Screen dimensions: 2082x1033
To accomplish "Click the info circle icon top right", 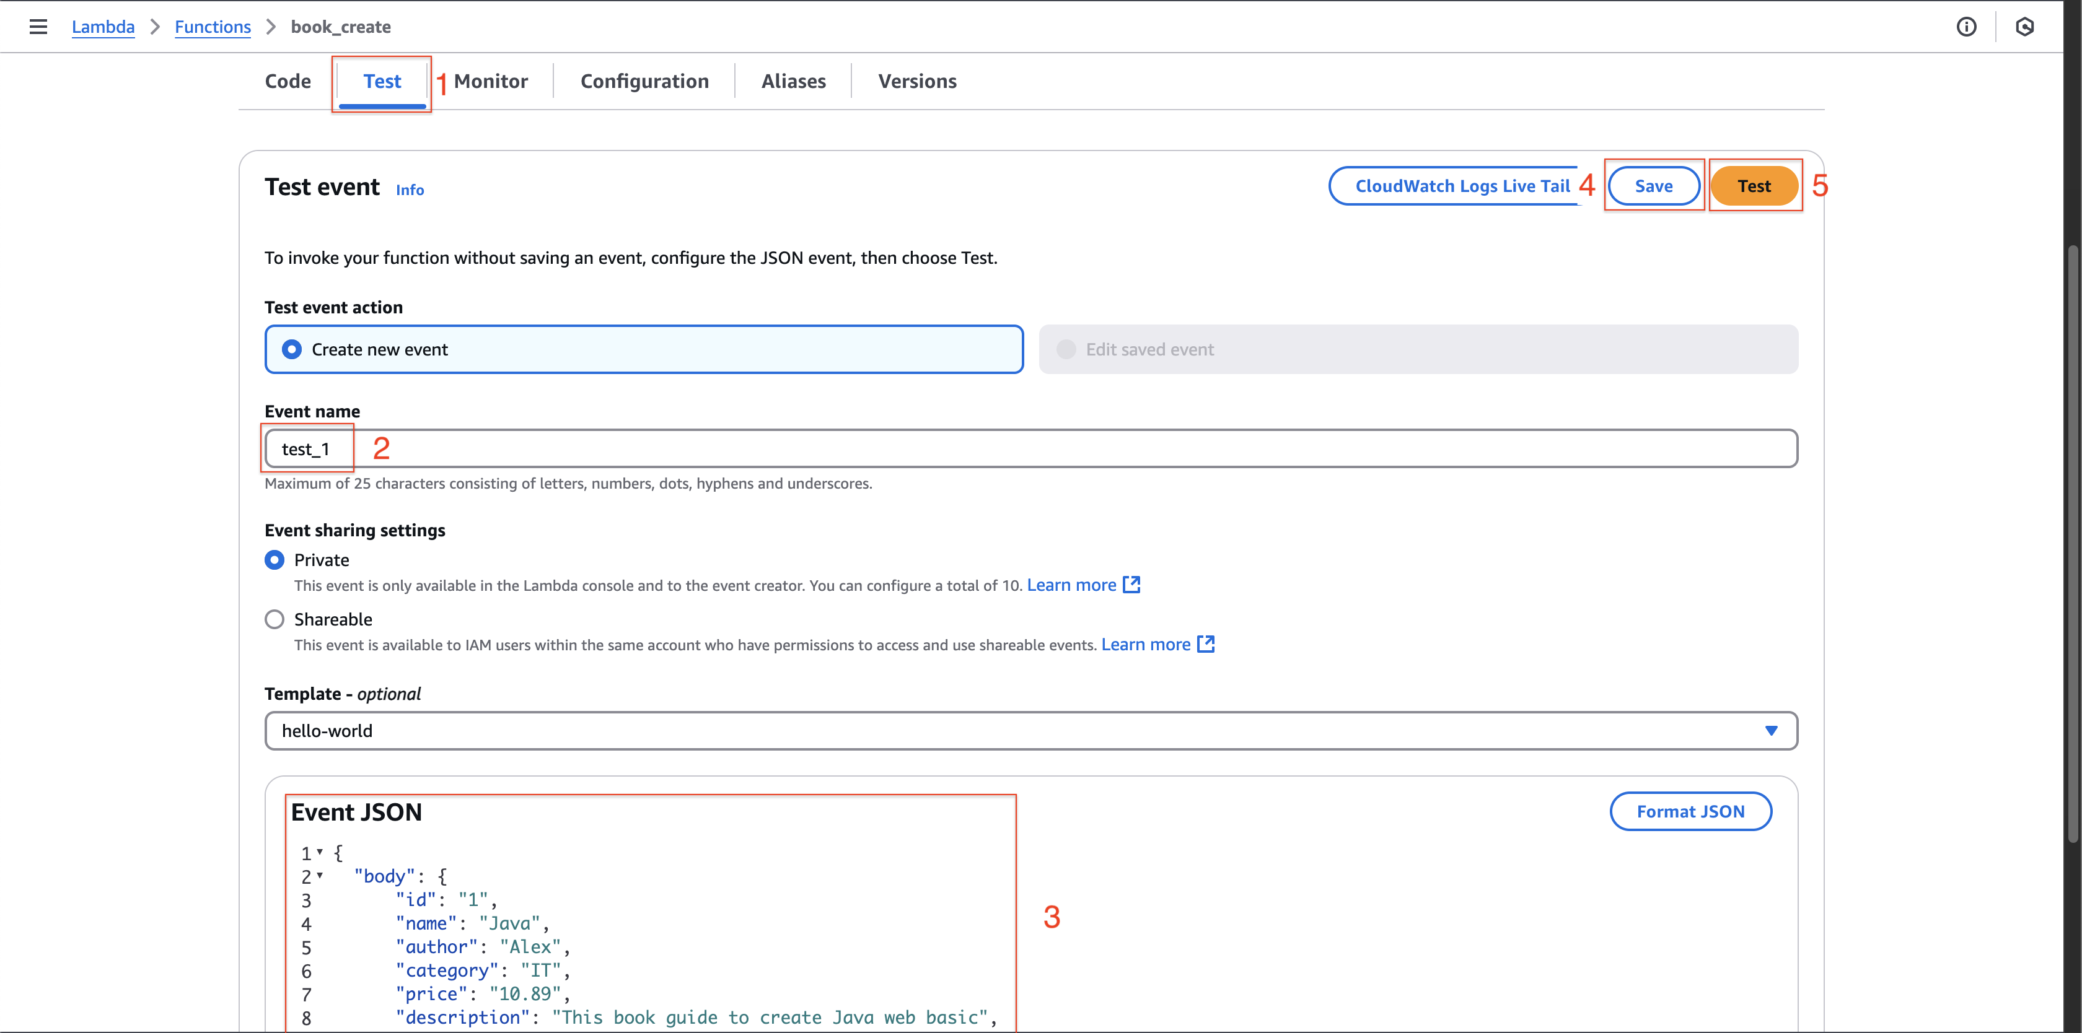I will point(1967,25).
